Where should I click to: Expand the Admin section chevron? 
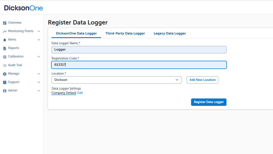tap(39, 91)
